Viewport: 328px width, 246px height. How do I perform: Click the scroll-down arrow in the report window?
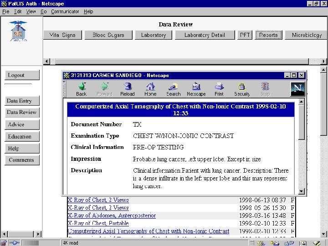[x=302, y=191]
